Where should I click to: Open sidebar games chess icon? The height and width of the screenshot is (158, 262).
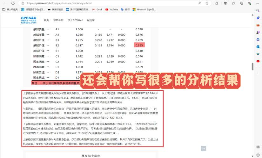pos(258,32)
